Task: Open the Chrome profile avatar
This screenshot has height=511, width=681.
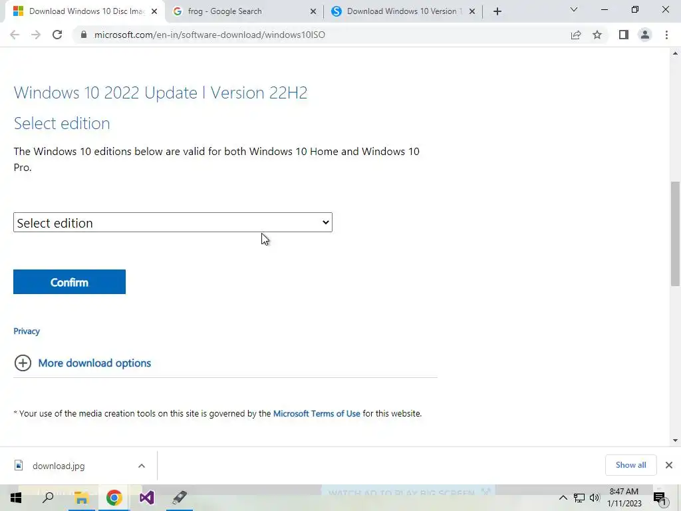Action: point(645,35)
